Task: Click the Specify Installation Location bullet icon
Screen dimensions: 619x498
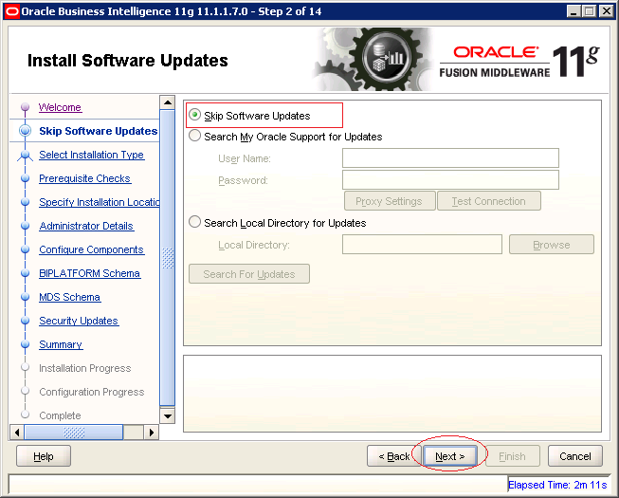Action: [x=25, y=202]
